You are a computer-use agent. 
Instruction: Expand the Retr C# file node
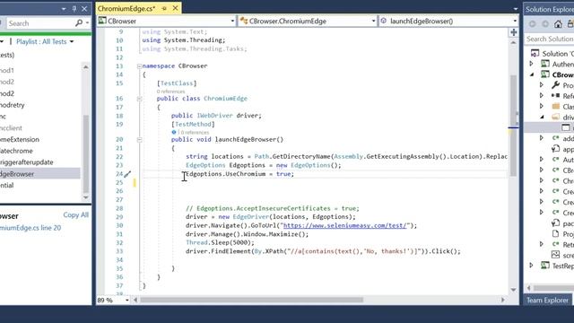(x=542, y=244)
